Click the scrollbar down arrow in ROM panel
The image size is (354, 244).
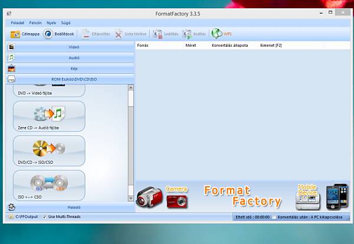131,199
